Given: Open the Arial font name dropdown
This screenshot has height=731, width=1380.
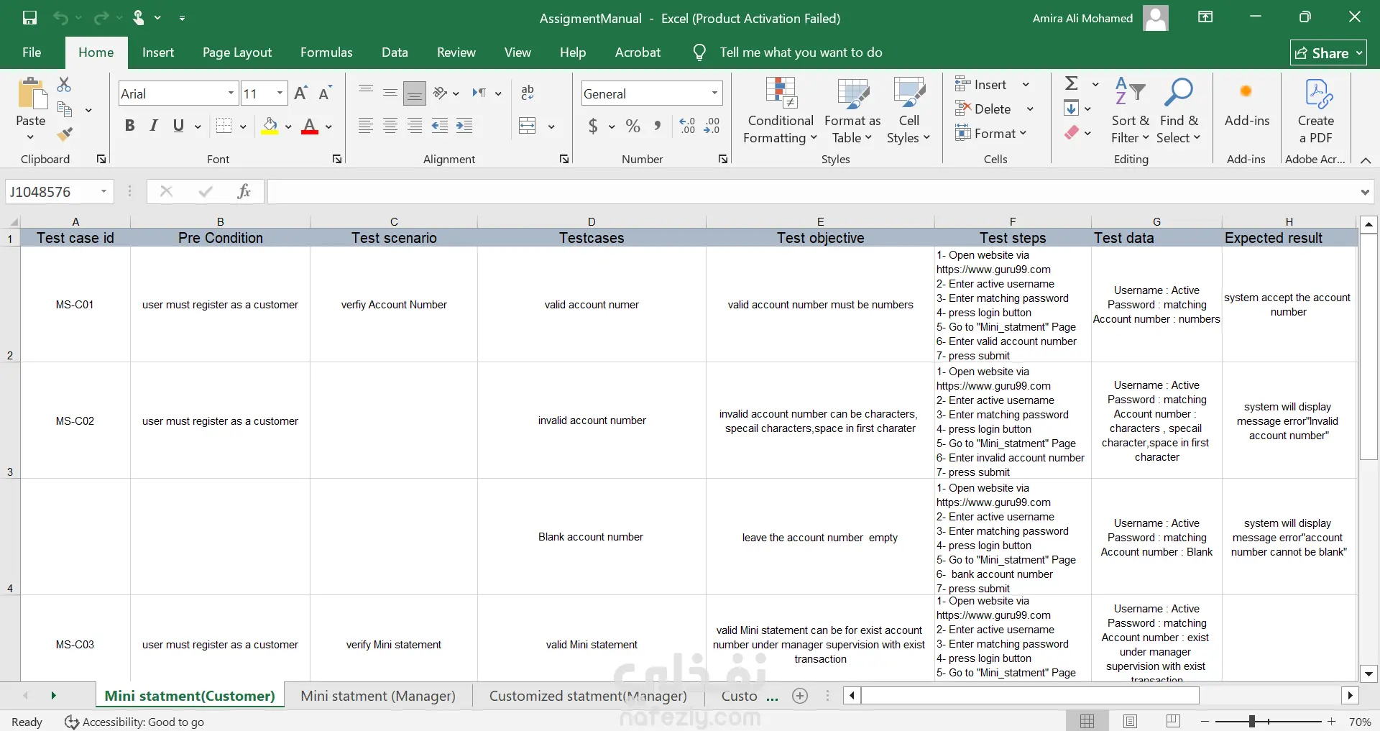Looking at the screenshot, I should 231,93.
